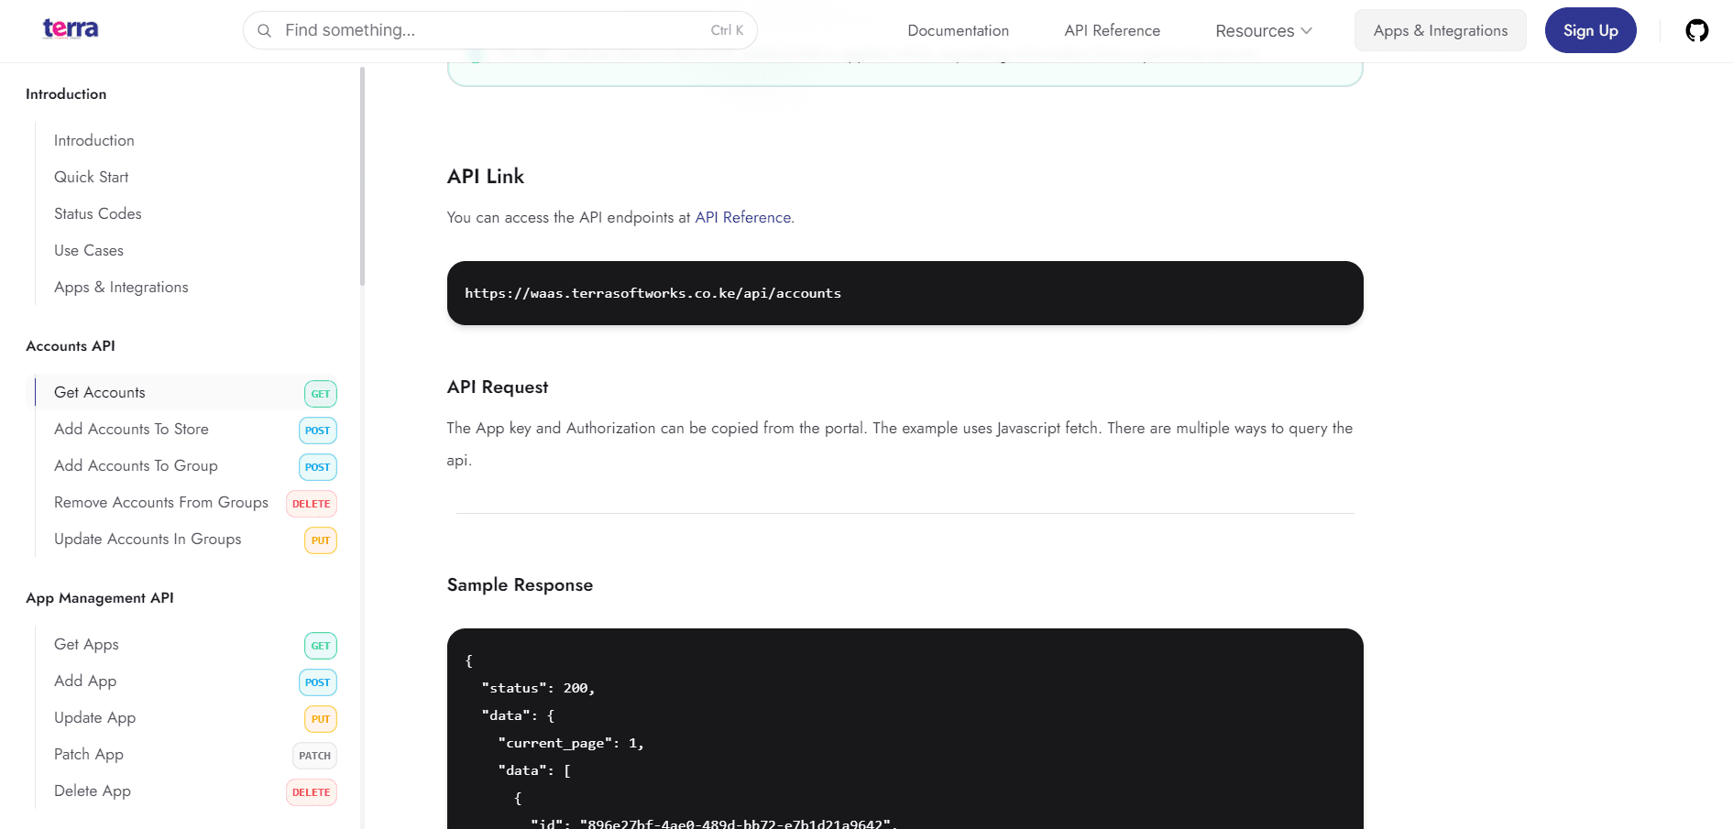
Task: Select Quick Start in the sidebar
Action: (x=91, y=177)
